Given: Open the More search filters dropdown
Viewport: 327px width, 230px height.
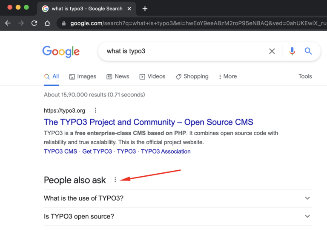Looking at the screenshot, I should [227, 76].
